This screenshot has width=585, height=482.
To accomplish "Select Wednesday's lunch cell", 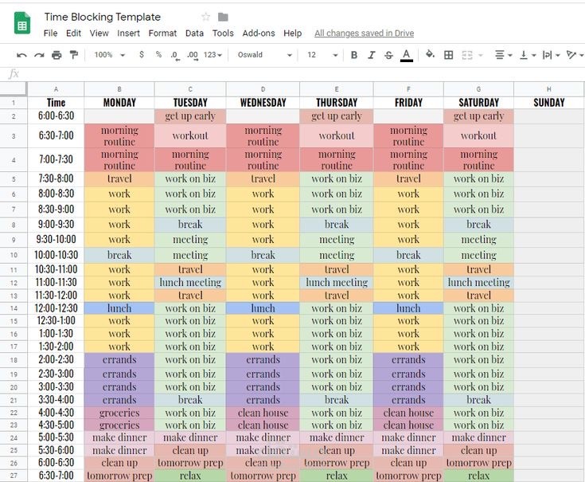I will (x=263, y=308).
